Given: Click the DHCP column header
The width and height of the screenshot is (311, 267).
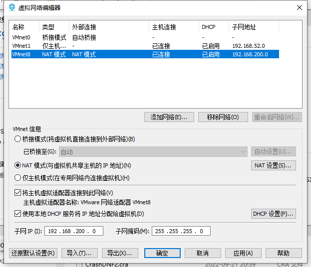Looking at the screenshot, I should coord(214,27).
